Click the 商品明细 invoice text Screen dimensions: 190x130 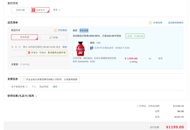coord(44,87)
